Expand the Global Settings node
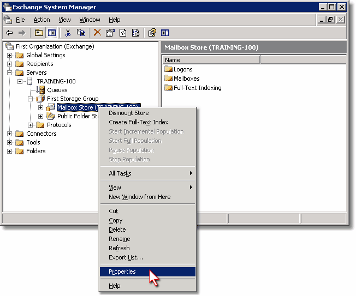The width and height of the screenshot is (356, 296). (9, 55)
